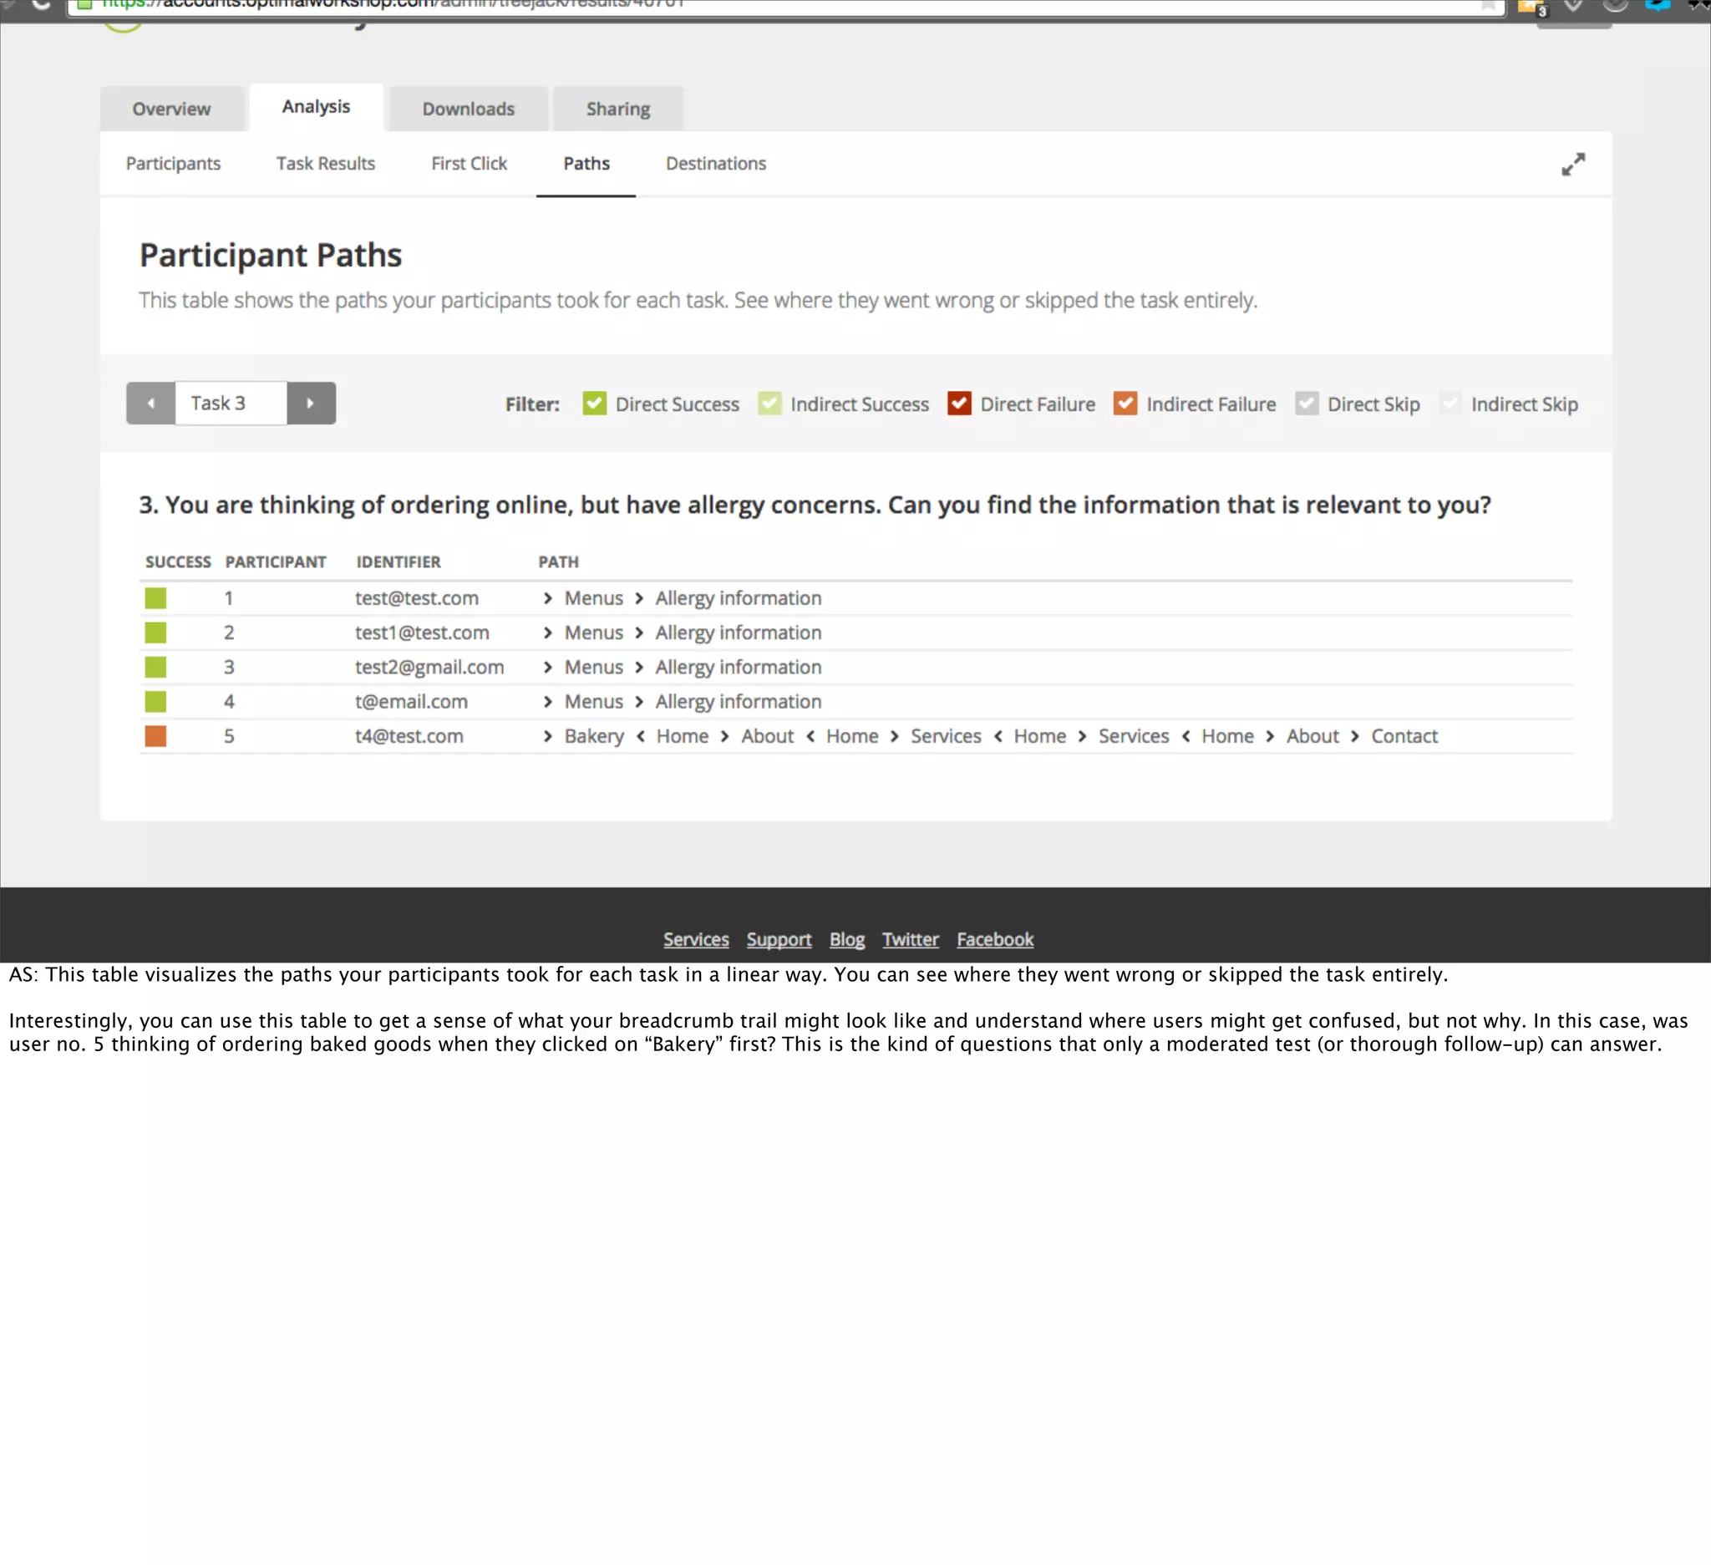Click the green success square for participant 3
This screenshot has height=1565, width=1711.
coord(155,667)
